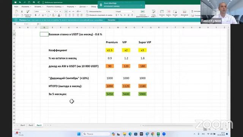Click the fx insert function icon

(x=38, y=24)
